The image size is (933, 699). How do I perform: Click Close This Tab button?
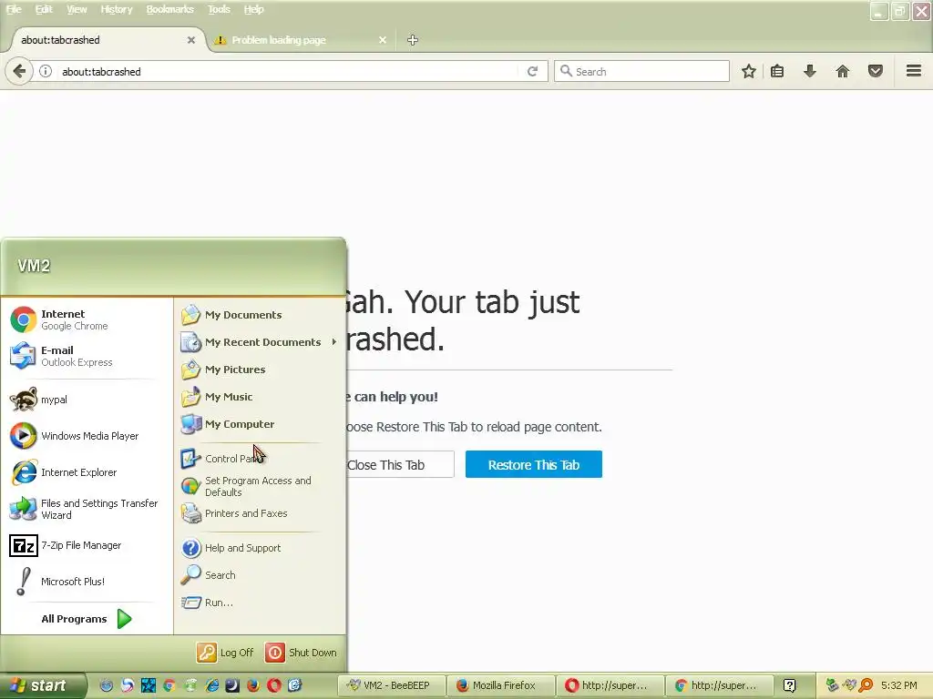pos(400,465)
